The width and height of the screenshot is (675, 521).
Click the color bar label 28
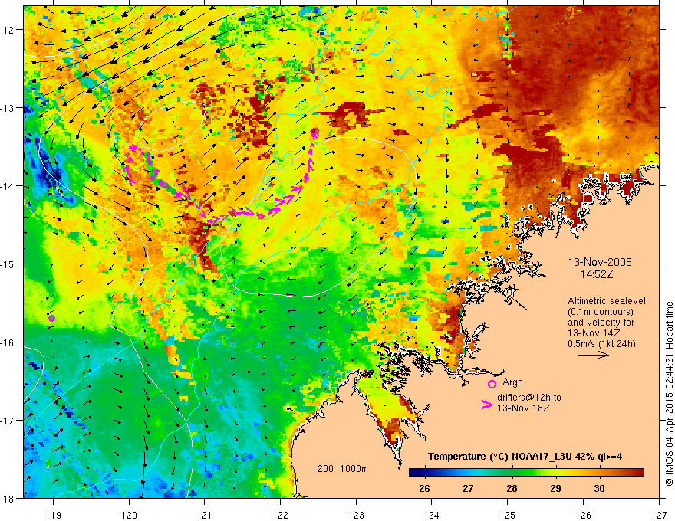[512, 488]
